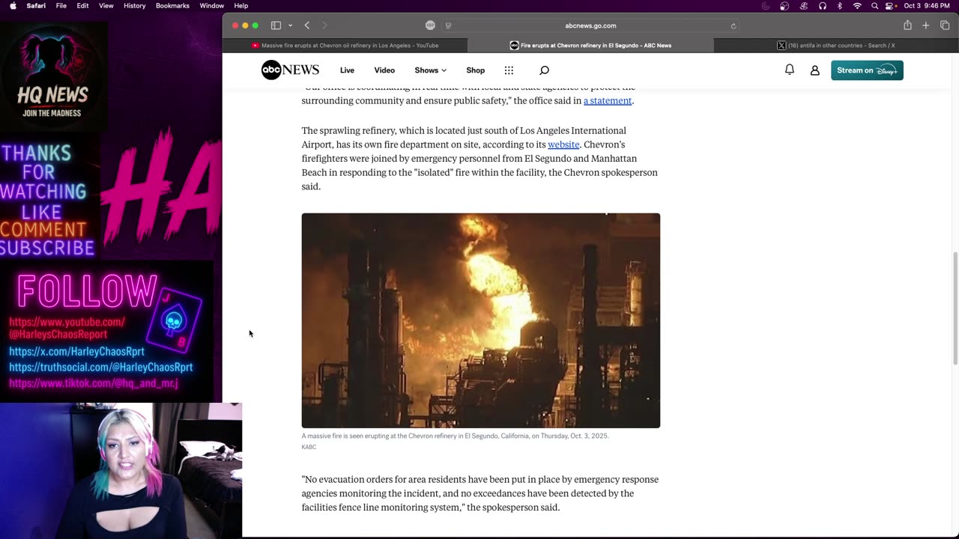The width and height of the screenshot is (959, 539).
Task: Switch to the antifa Search / X tab
Action: pos(836,46)
